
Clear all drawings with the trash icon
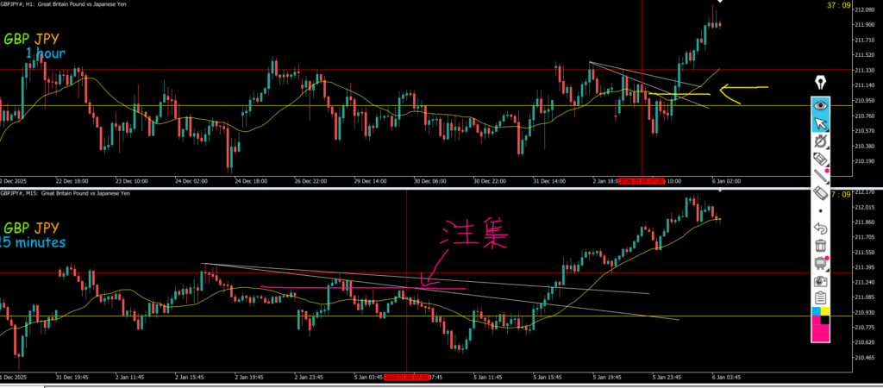821,246
